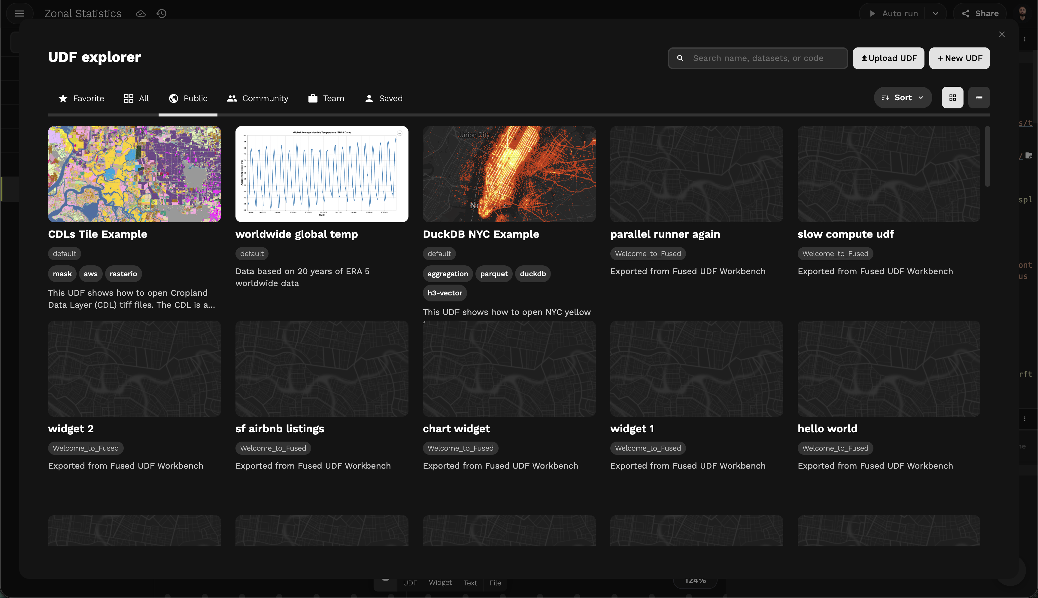Click the 'parquet' tag
This screenshot has width=1038, height=598.
click(x=494, y=274)
